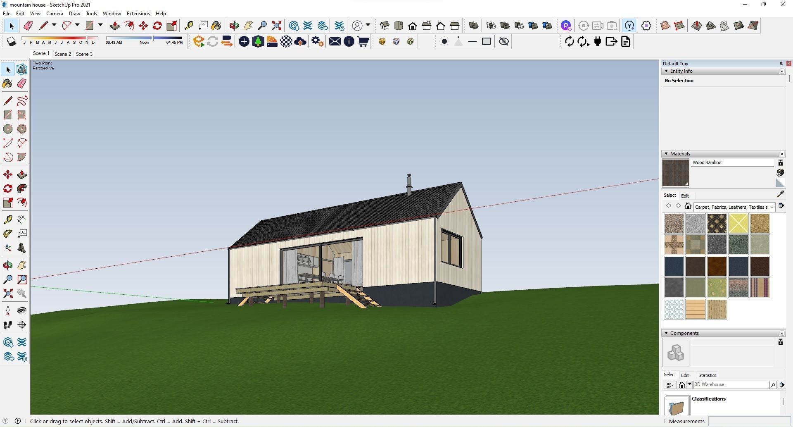Screen dimensions: 793x427
Task: Select the Orbit tool in top toolbar
Action: (x=234, y=26)
